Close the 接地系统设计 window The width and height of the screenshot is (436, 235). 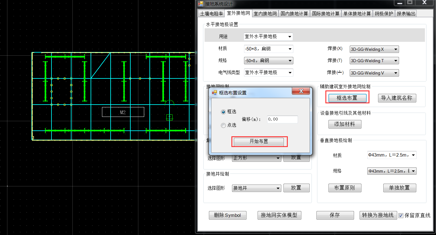click(424, 3)
